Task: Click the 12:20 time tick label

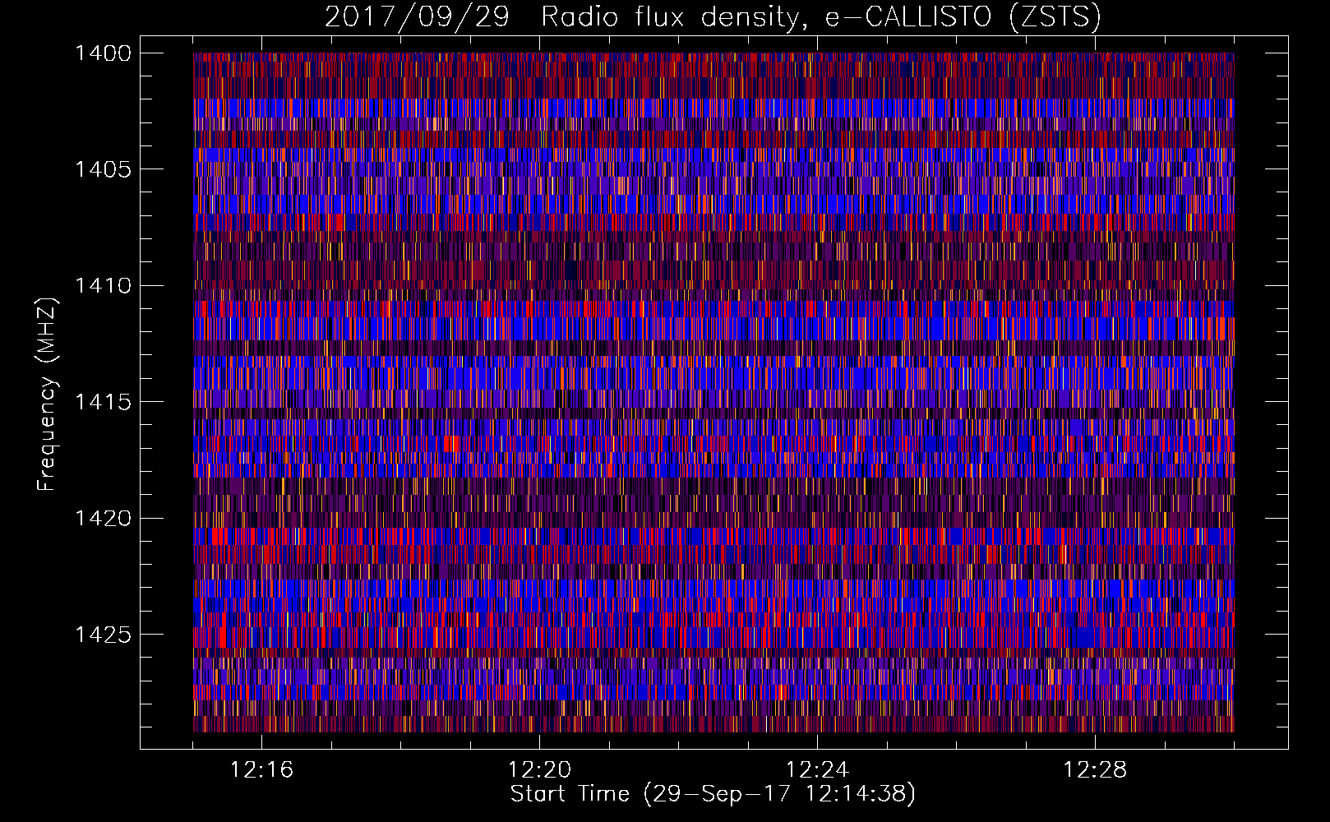Action: click(x=539, y=770)
